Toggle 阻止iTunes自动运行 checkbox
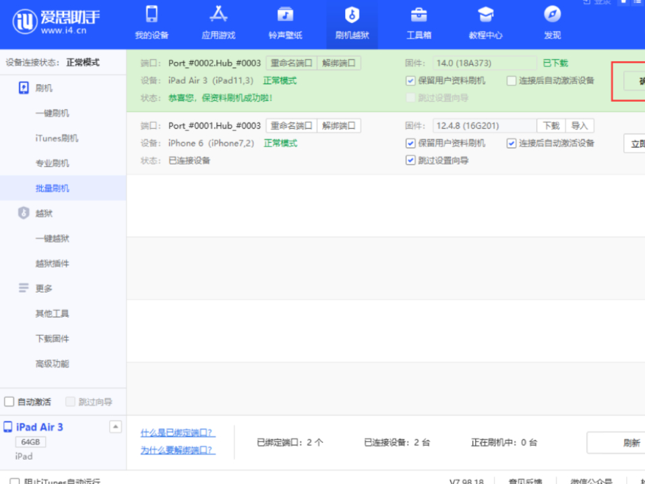Image resolution: width=645 pixels, height=484 pixels. [x=15, y=481]
